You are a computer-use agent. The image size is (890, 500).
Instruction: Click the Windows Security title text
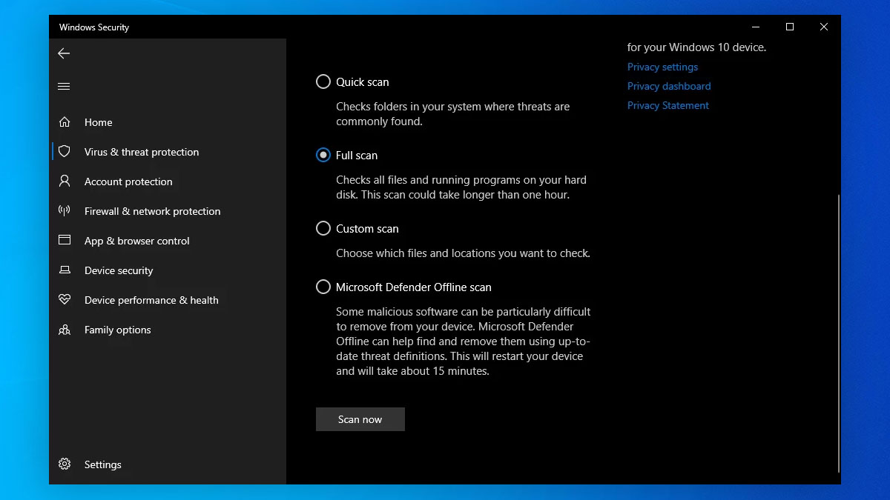(94, 27)
